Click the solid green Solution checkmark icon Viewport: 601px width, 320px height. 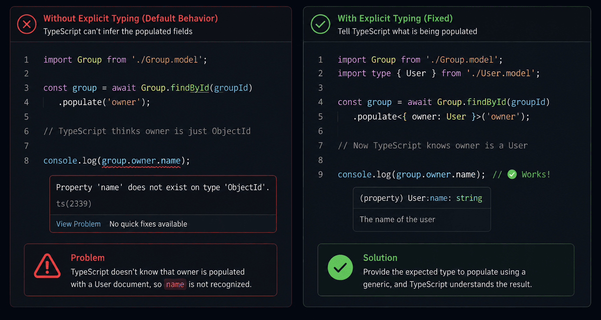(340, 268)
